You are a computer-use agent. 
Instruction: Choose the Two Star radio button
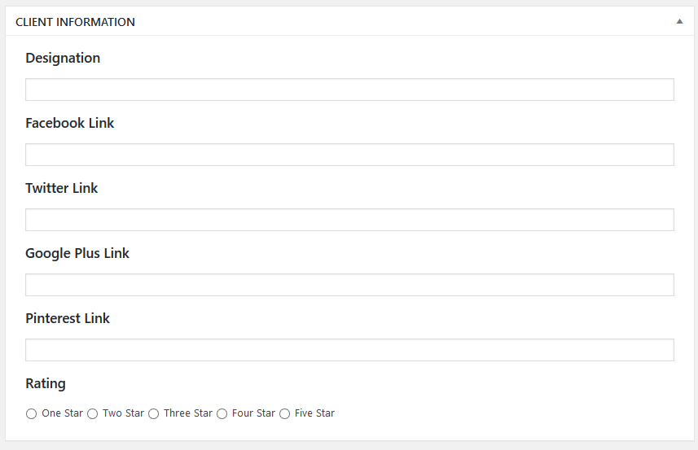click(93, 414)
